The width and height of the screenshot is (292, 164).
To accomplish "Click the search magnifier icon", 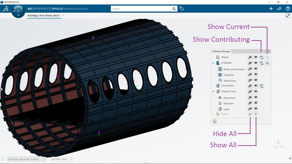I will [x=174, y=9].
